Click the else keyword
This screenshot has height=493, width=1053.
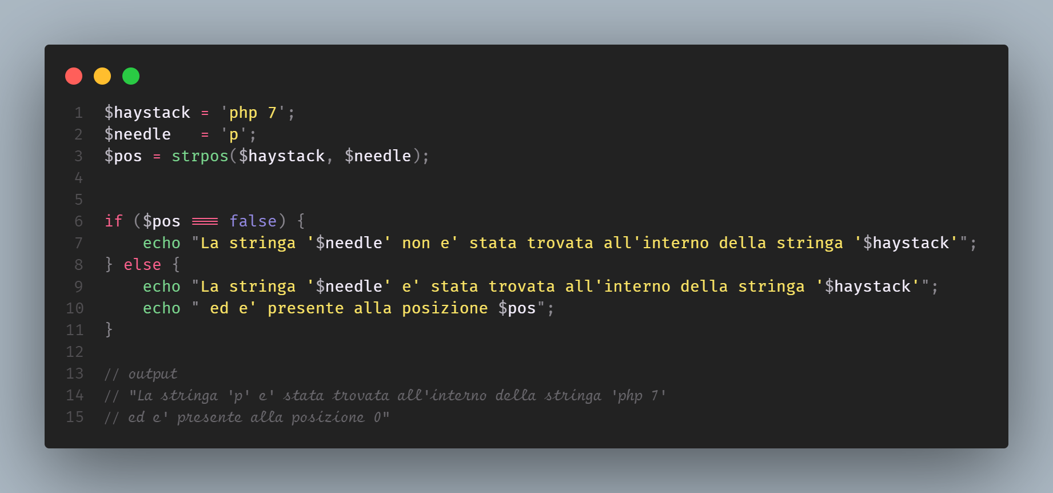(x=142, y=265)
